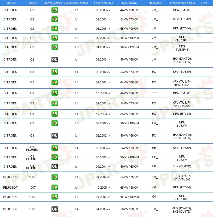The width and height of the screenshot is (213, 217).
Task: Select 65kW / 88KM in Citroen C3 row
Action: click(x=129, y=114)
